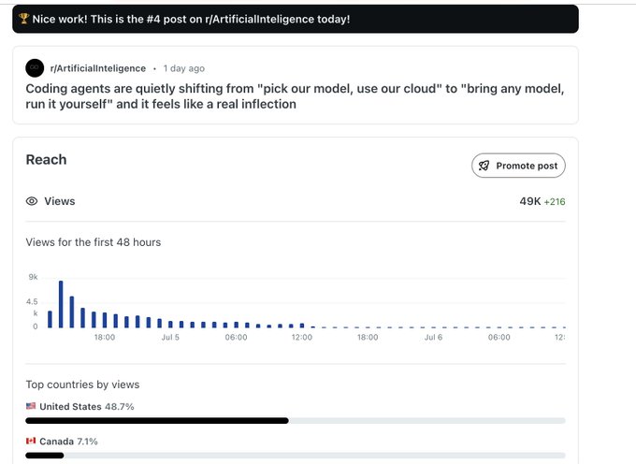Click the trophy icon in the banner

[24, 19]
